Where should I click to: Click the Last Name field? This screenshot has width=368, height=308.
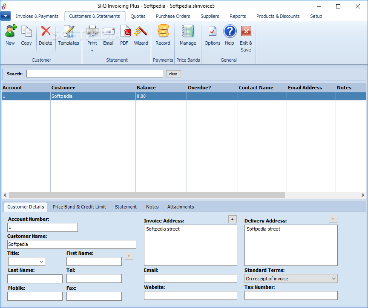point(35,279)
